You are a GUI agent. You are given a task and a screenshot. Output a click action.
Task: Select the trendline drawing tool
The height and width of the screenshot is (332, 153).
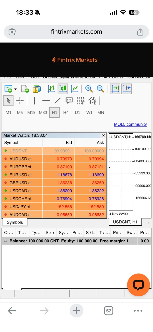click(58, 101)
